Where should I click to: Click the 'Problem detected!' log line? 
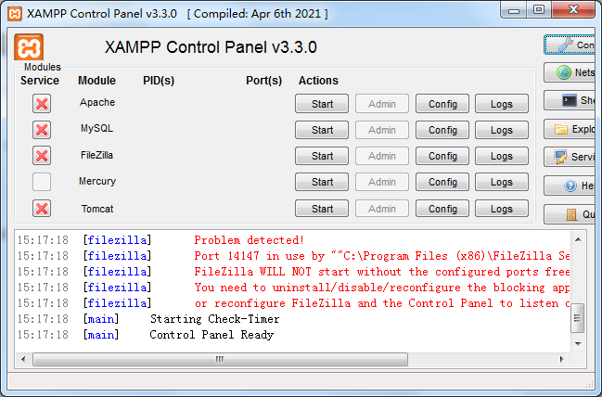(249, 240)
